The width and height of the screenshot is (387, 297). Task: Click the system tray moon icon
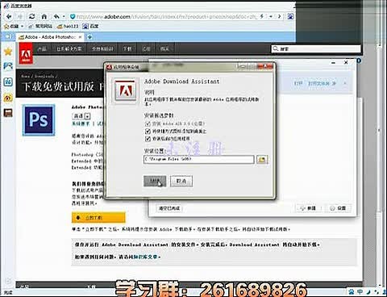pos(368,291)
